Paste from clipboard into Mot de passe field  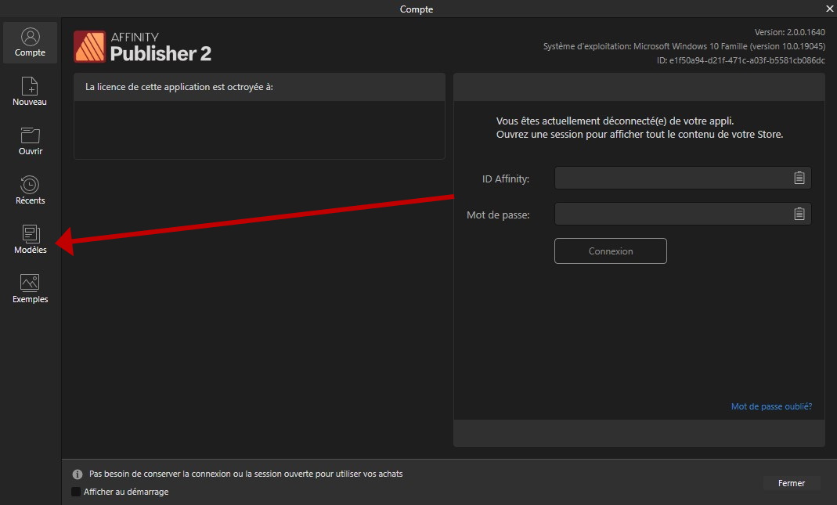(799, 214)
